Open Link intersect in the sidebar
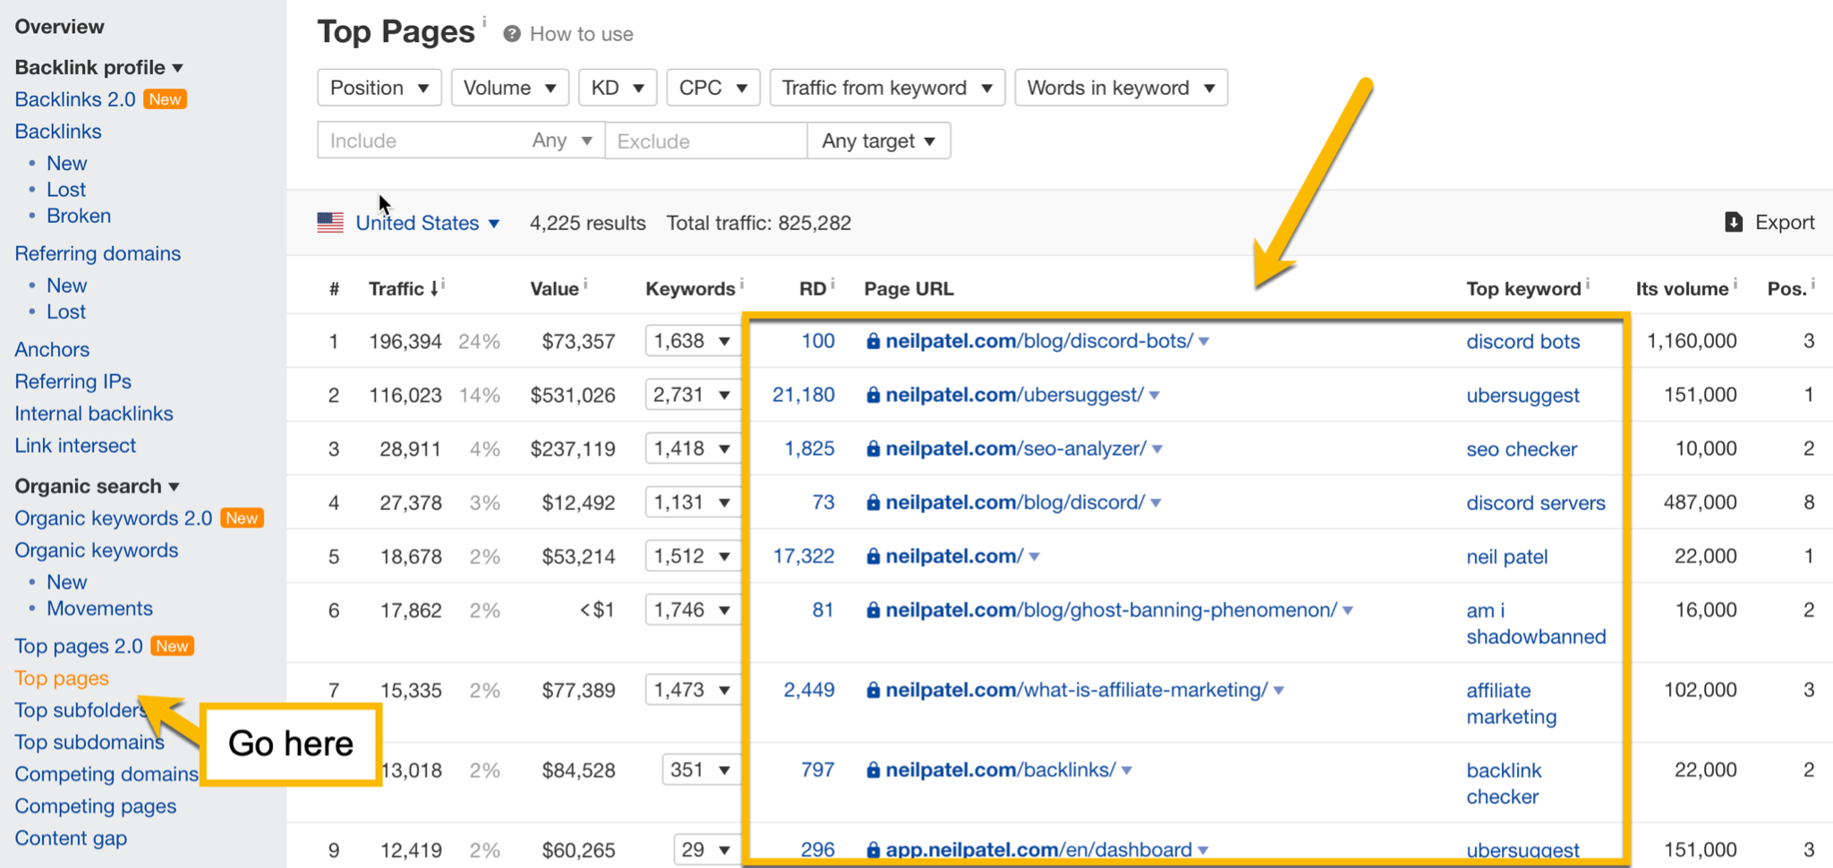The height and width of the screenshot is (868, 1833). click(x=75, y=446)
